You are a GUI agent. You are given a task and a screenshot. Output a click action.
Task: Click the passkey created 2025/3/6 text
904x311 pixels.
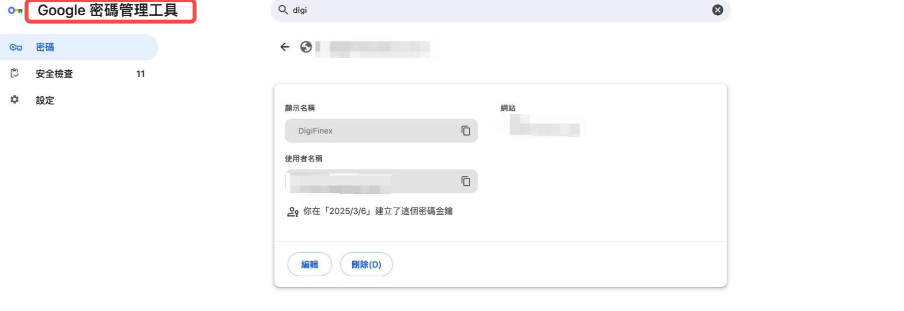378,211
